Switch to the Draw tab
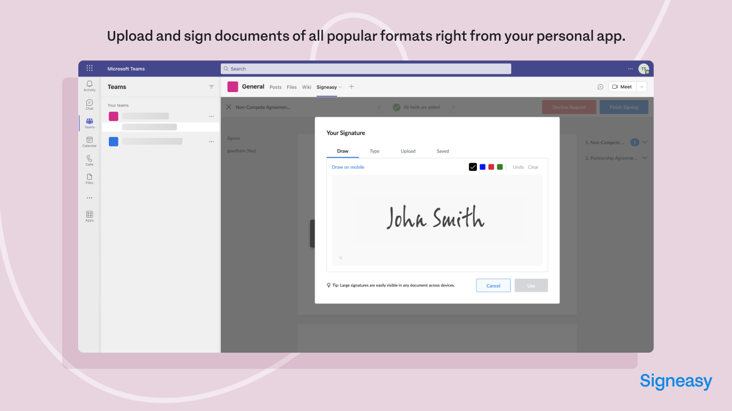This screenshot has width=732, height=411. click(x=343, y=151)
